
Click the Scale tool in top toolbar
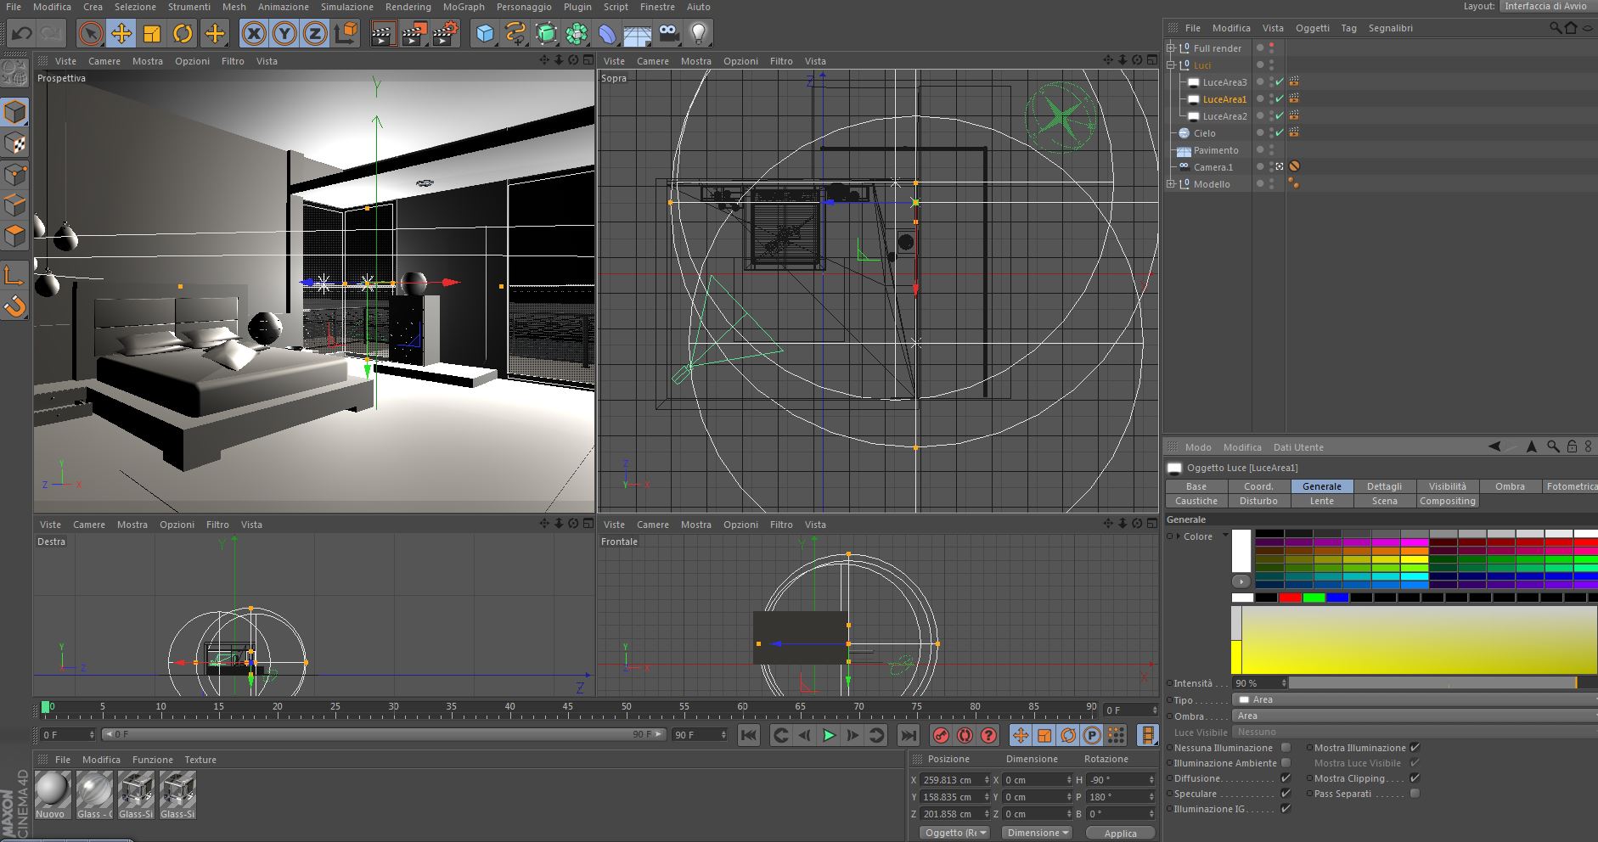point(152,34)
